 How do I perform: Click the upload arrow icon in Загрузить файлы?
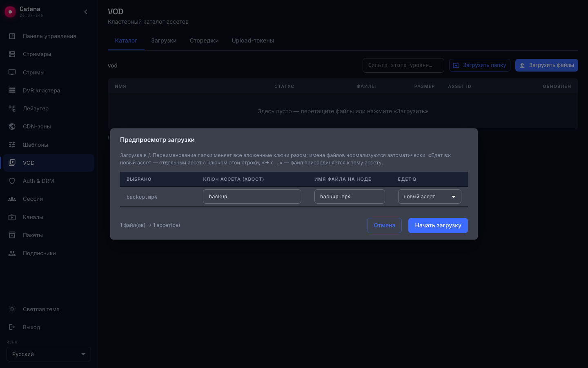coord(522,65)
